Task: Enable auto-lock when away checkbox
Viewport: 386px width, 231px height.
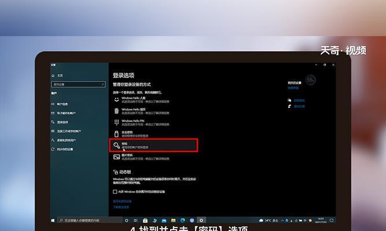Action: tap(115, 192)
